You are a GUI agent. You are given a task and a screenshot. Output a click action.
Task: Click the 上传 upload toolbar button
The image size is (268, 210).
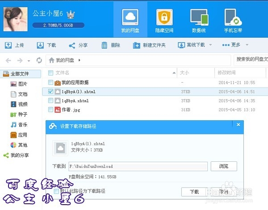(x=14, y=45)
